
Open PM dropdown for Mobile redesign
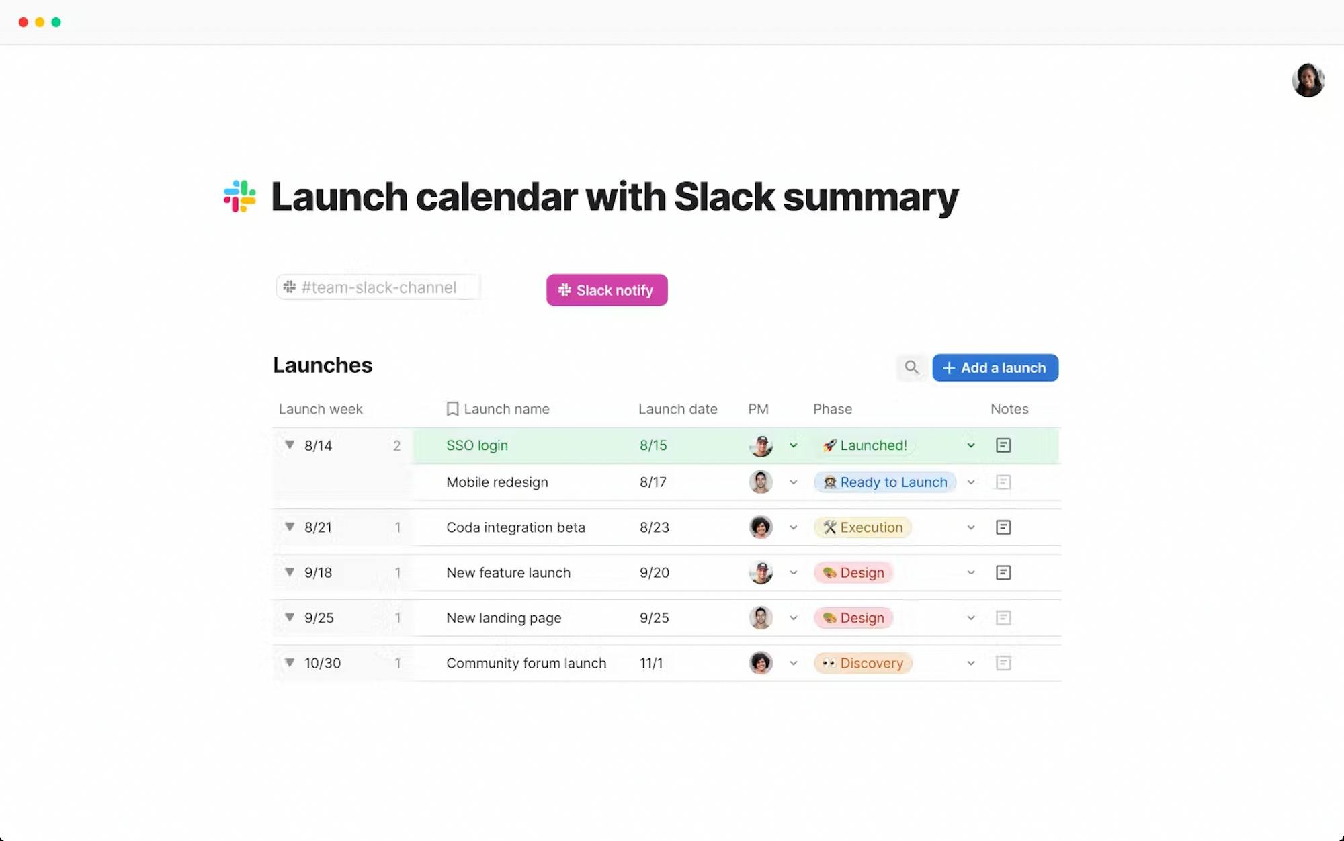[794, 482]
